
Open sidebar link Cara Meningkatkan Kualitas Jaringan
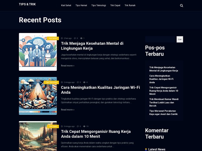(x=161, y=79)
